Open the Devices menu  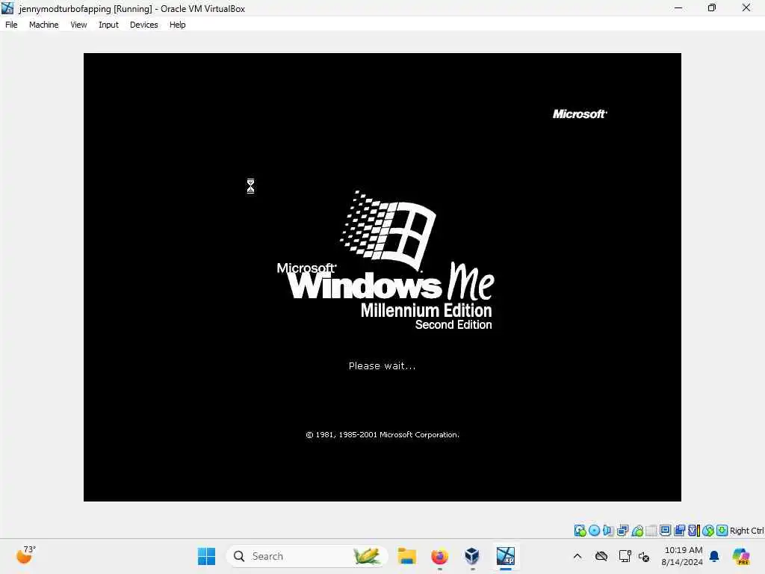pyautogui.click(x=143, y=25)
